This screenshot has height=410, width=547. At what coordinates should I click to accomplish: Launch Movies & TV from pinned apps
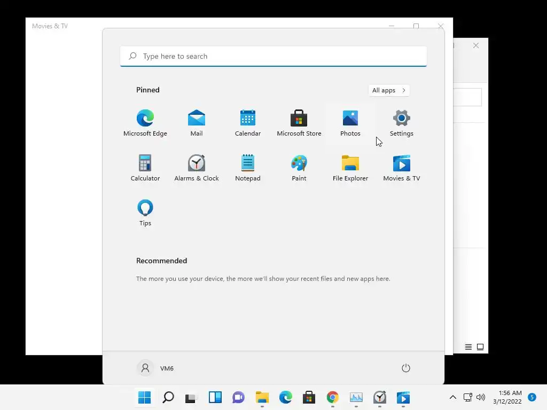tap(402, 168)
